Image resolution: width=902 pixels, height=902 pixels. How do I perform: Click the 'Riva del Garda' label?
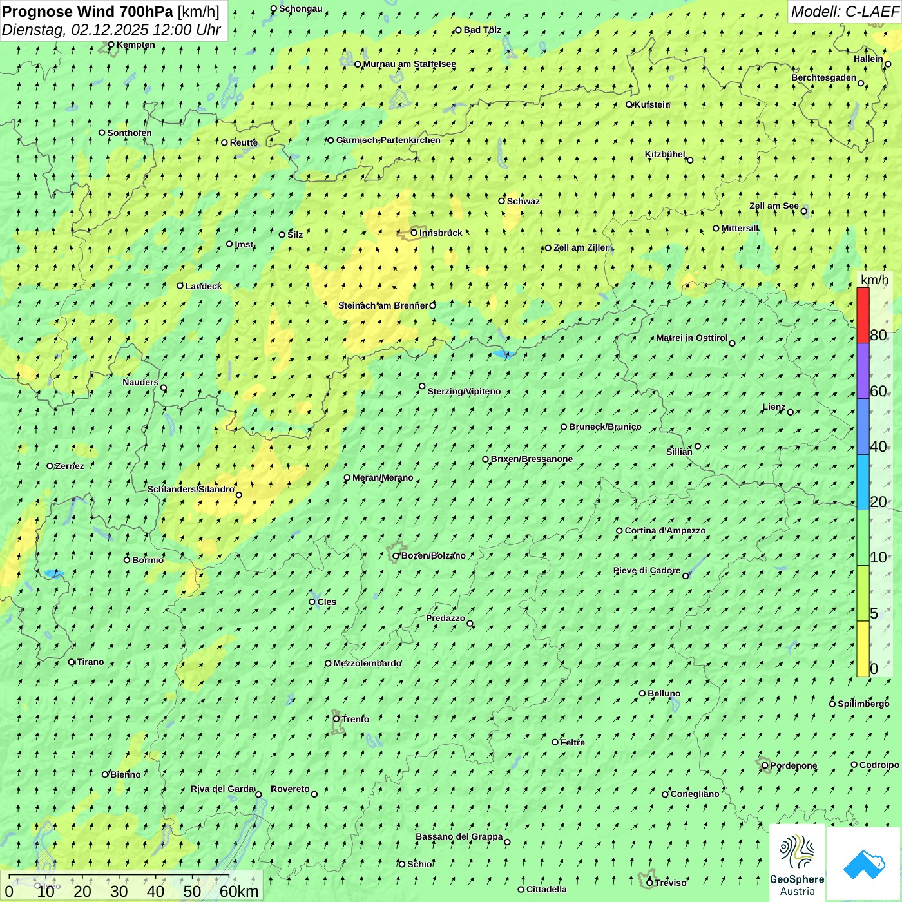222,789
